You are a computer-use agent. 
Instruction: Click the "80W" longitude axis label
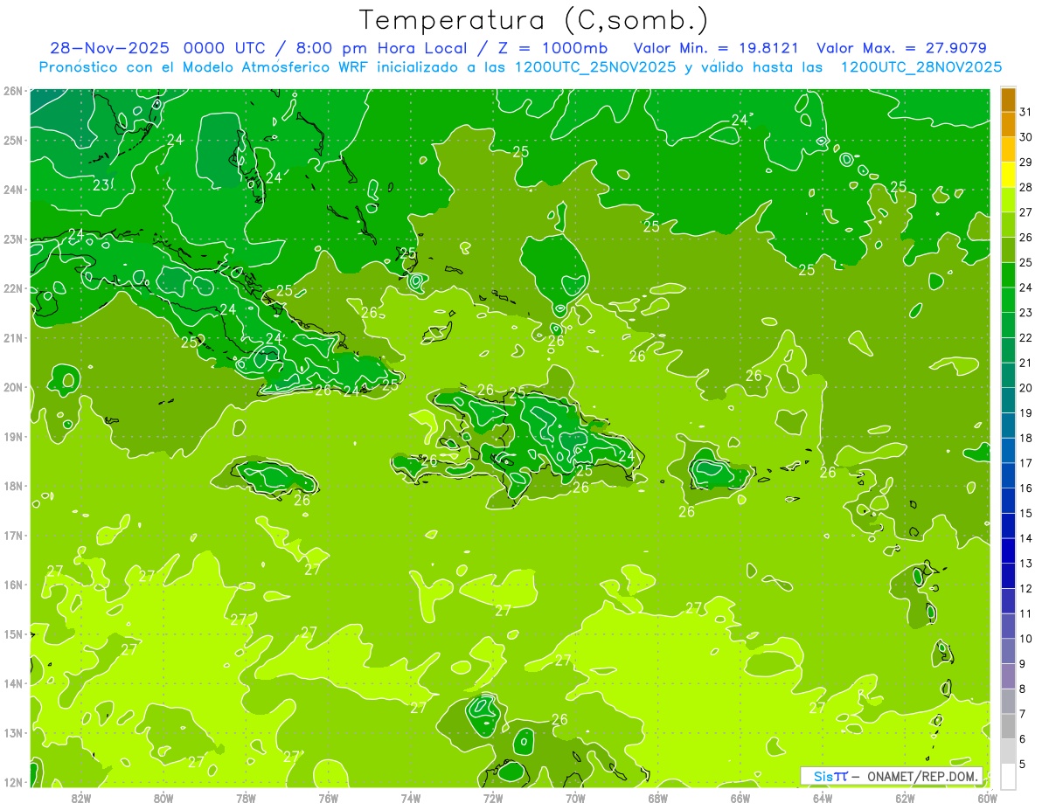click(x=163, y=798)
